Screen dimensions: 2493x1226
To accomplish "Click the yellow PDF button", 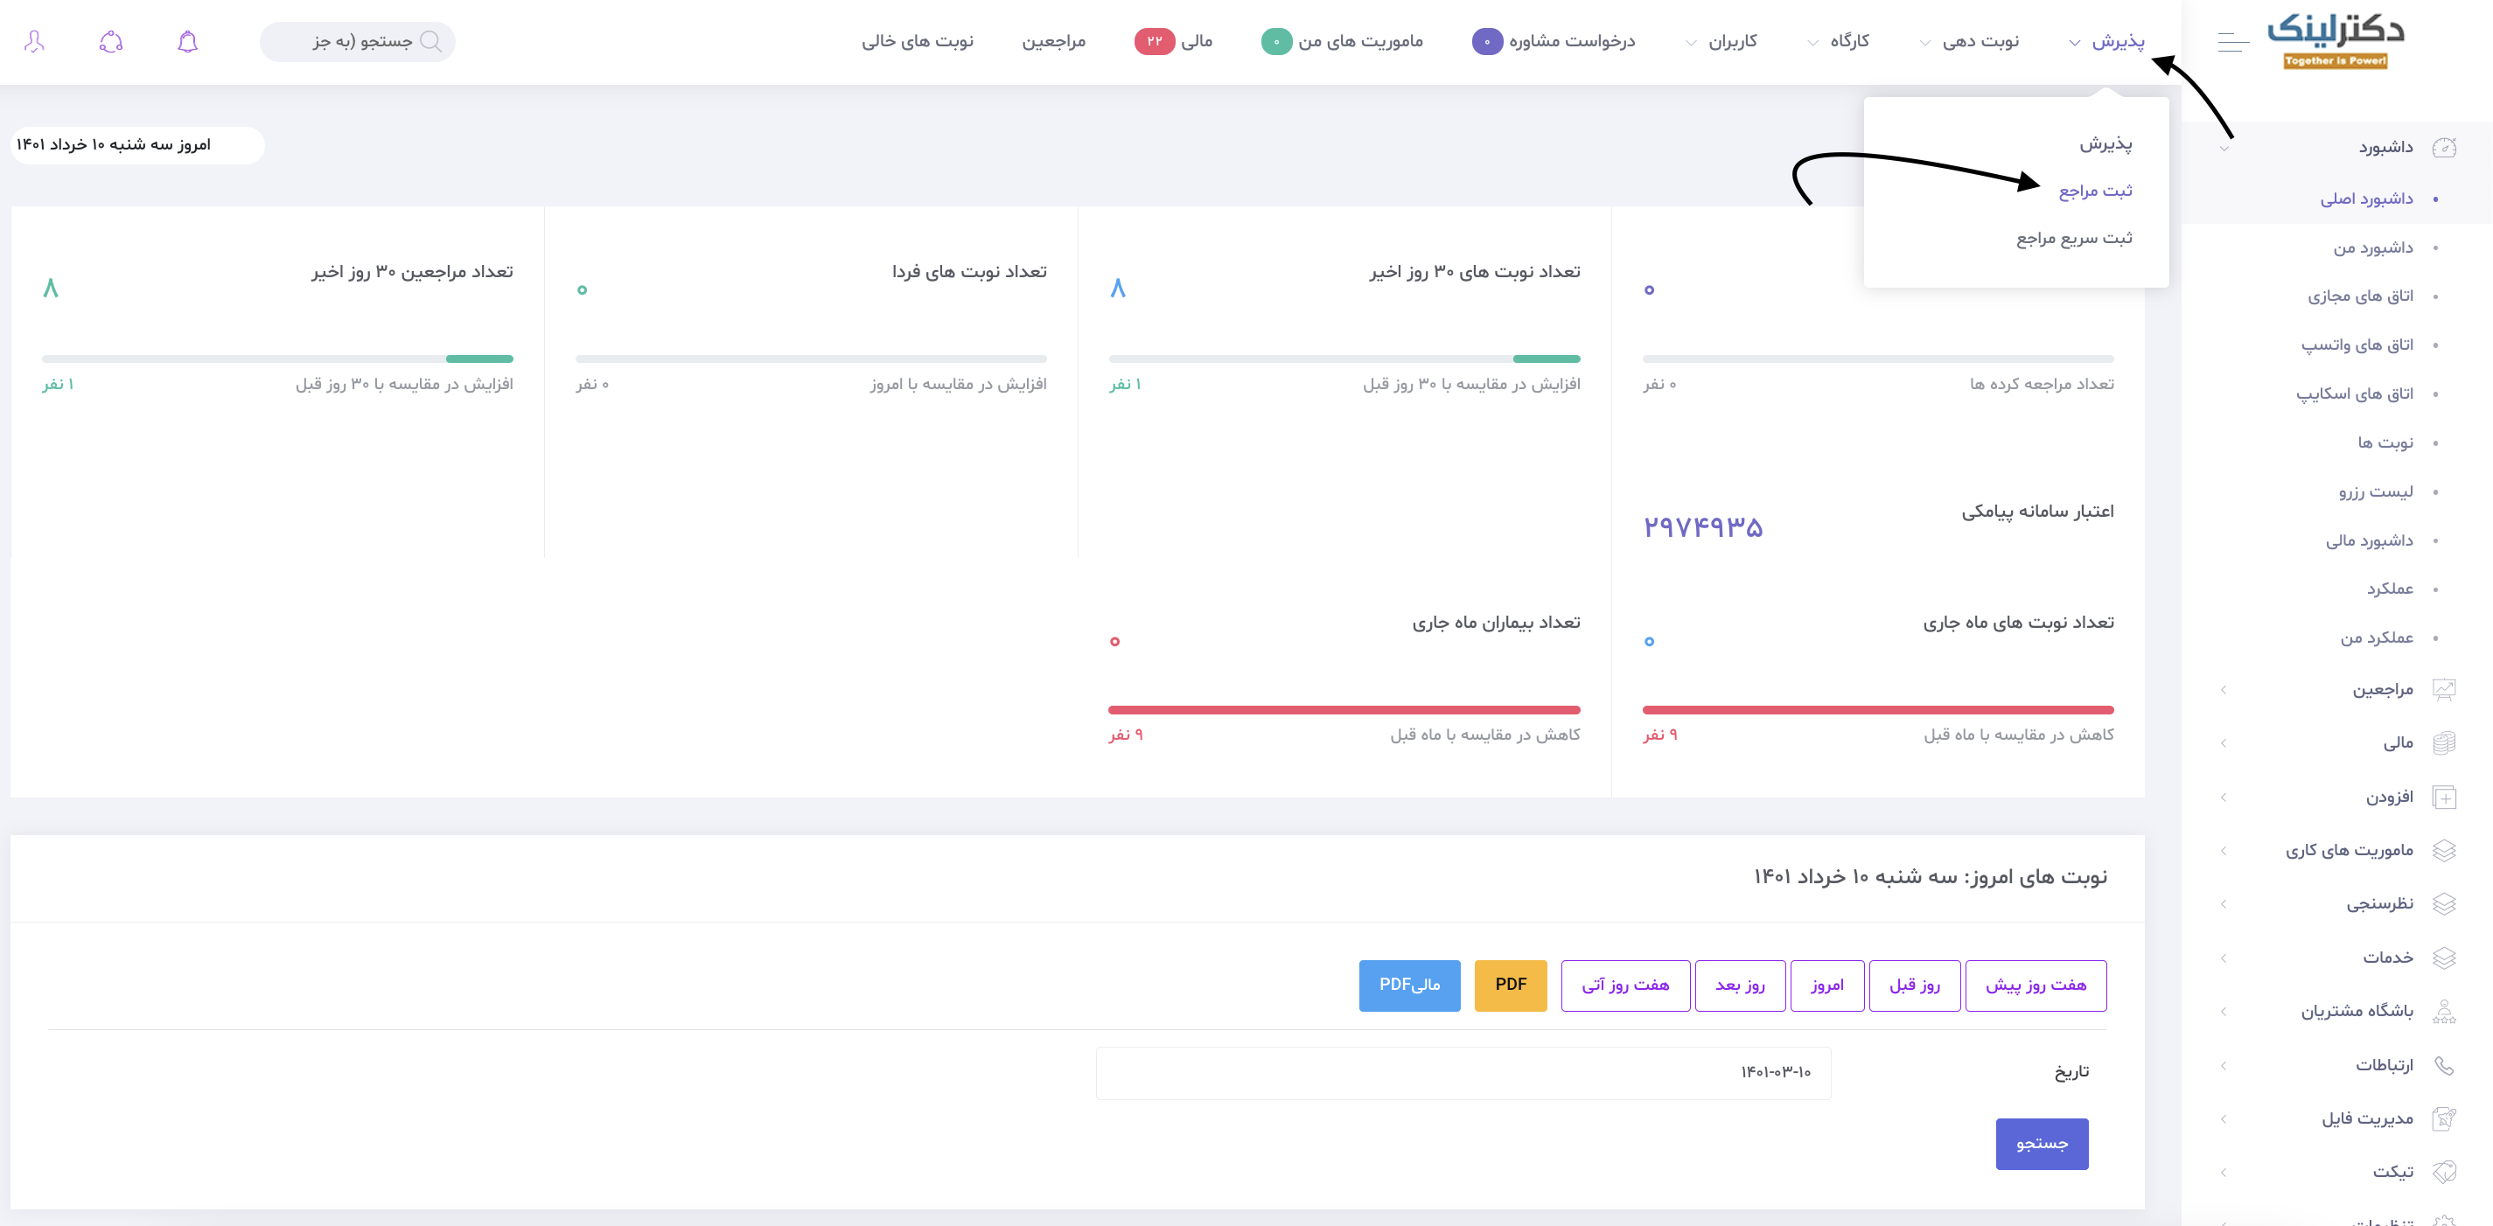I will [1511, 985].
